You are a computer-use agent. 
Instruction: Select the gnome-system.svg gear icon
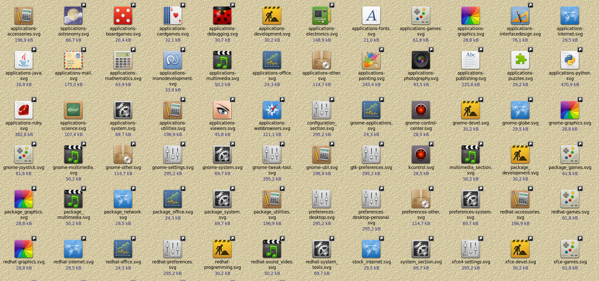(222, 154)
